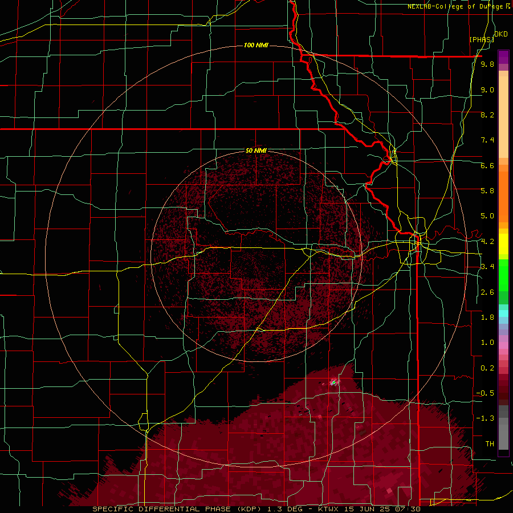Click the 5.8 value on color scale

487,191
